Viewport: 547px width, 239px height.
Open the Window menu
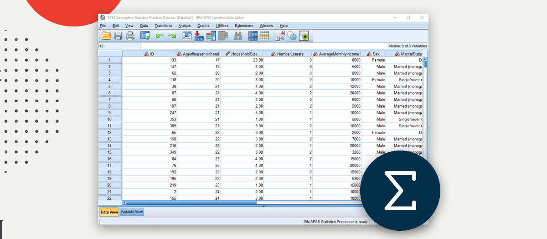266,26
